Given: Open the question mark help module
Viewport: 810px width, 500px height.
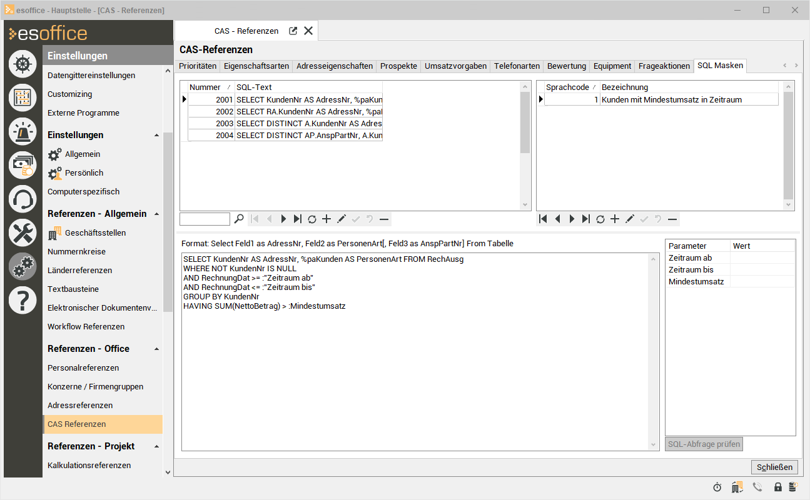Looking at the screenshot, I should [x=23, y=300].
